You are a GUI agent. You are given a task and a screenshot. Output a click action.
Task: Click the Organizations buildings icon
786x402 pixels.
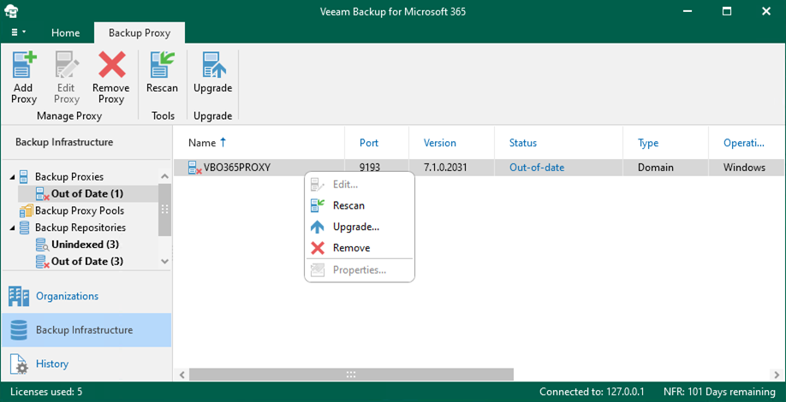(19, 297)
